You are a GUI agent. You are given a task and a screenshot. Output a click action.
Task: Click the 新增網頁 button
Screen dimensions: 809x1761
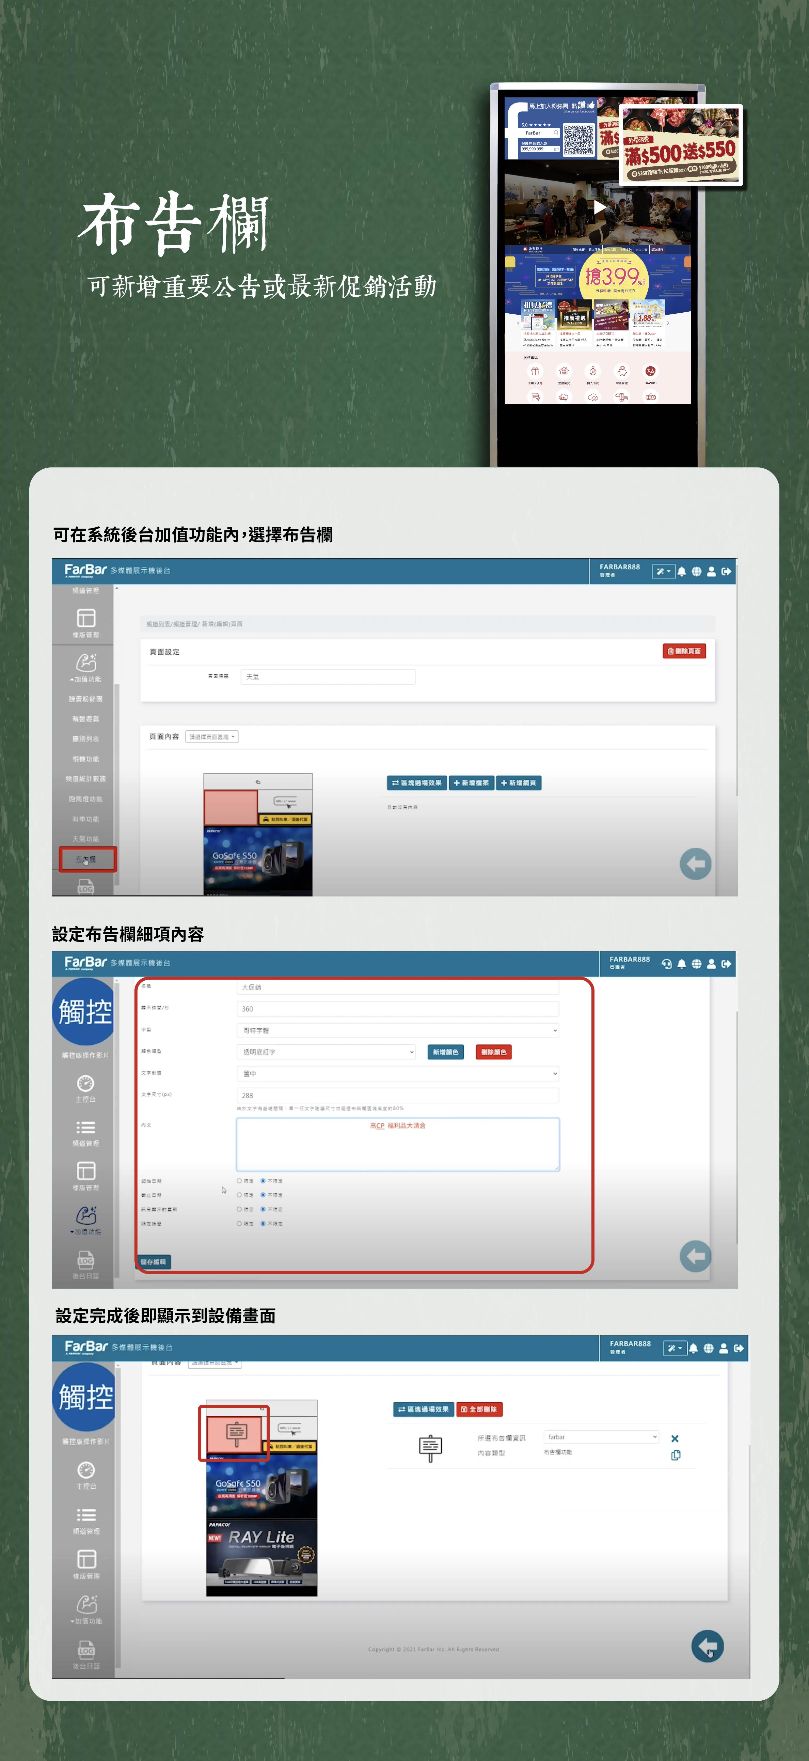(518, 783)
